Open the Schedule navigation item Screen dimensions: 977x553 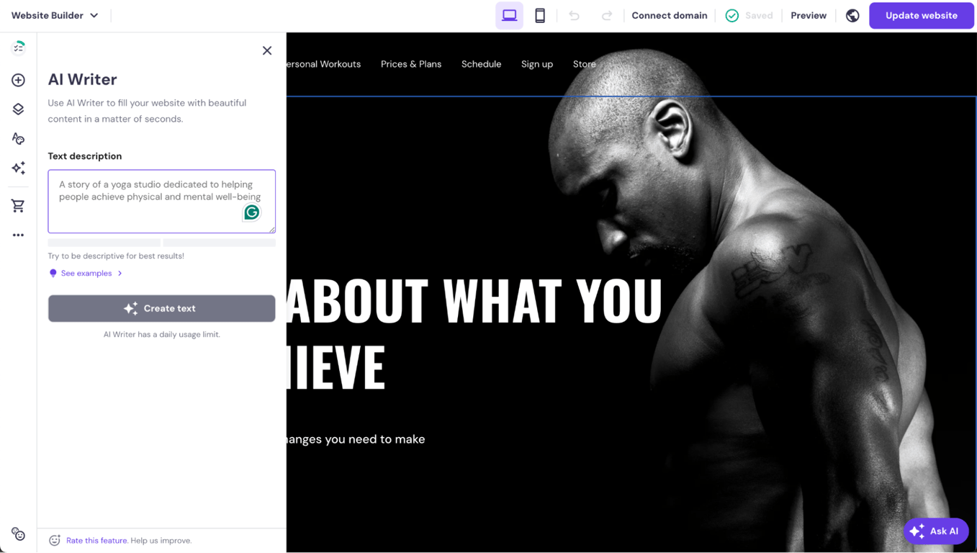(x=481, y=64)
